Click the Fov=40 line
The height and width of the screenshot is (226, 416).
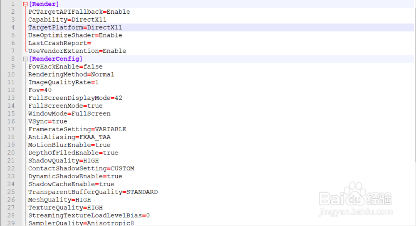[x=40, y=90]
